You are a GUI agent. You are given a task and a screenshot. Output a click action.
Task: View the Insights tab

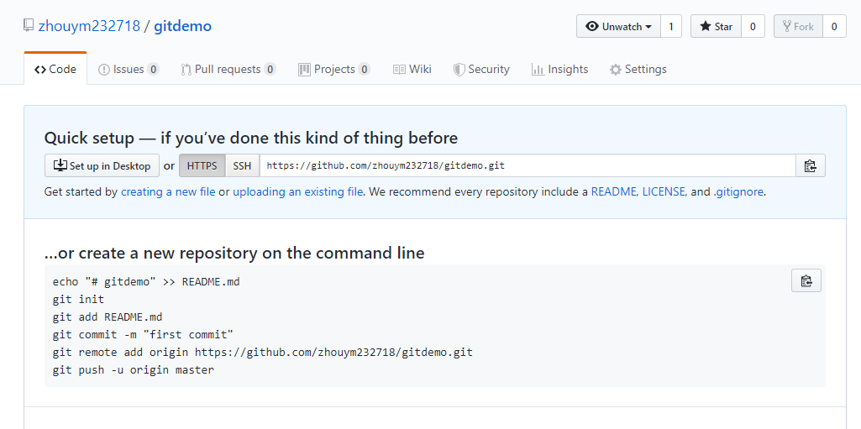pos(560,69)
